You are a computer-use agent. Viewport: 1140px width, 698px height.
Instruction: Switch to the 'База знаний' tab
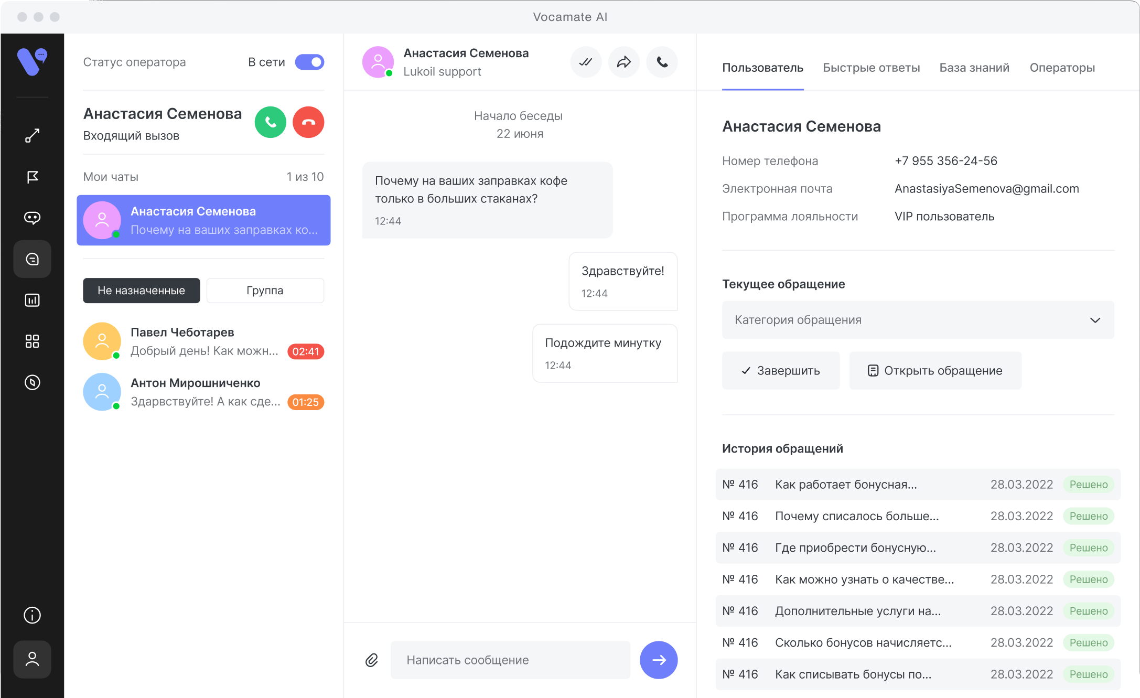tap(974, 68)
